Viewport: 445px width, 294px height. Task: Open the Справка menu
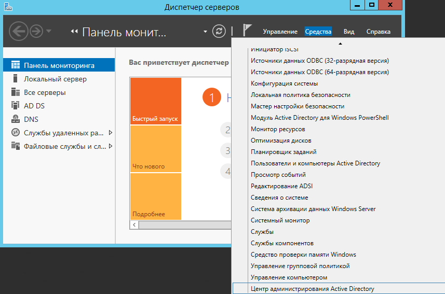tap(379, 32)
